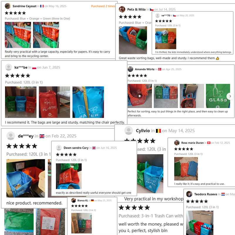Open Rosa maria Duran's folded bags photo

tap(186, 169)
